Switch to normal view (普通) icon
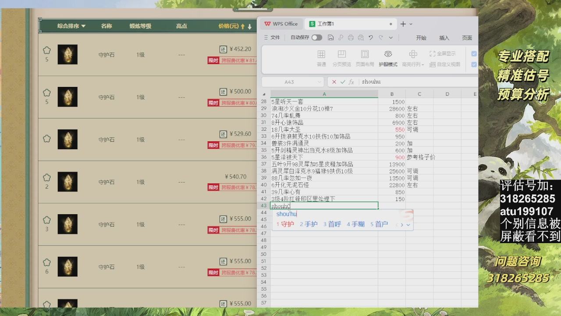The width and height of the screenshot is (561, 316). [x=321, y=58]
